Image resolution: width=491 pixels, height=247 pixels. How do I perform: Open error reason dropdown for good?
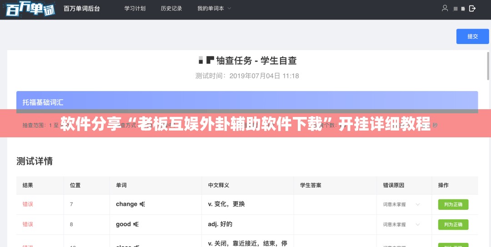tap(401, 224)
